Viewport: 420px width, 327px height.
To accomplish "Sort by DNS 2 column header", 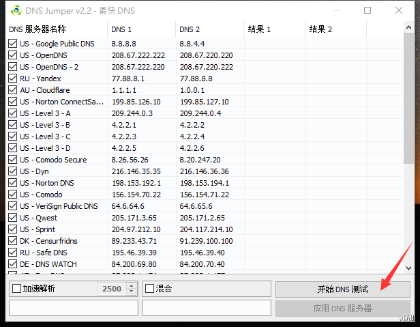I will click(x=210, y=29).
